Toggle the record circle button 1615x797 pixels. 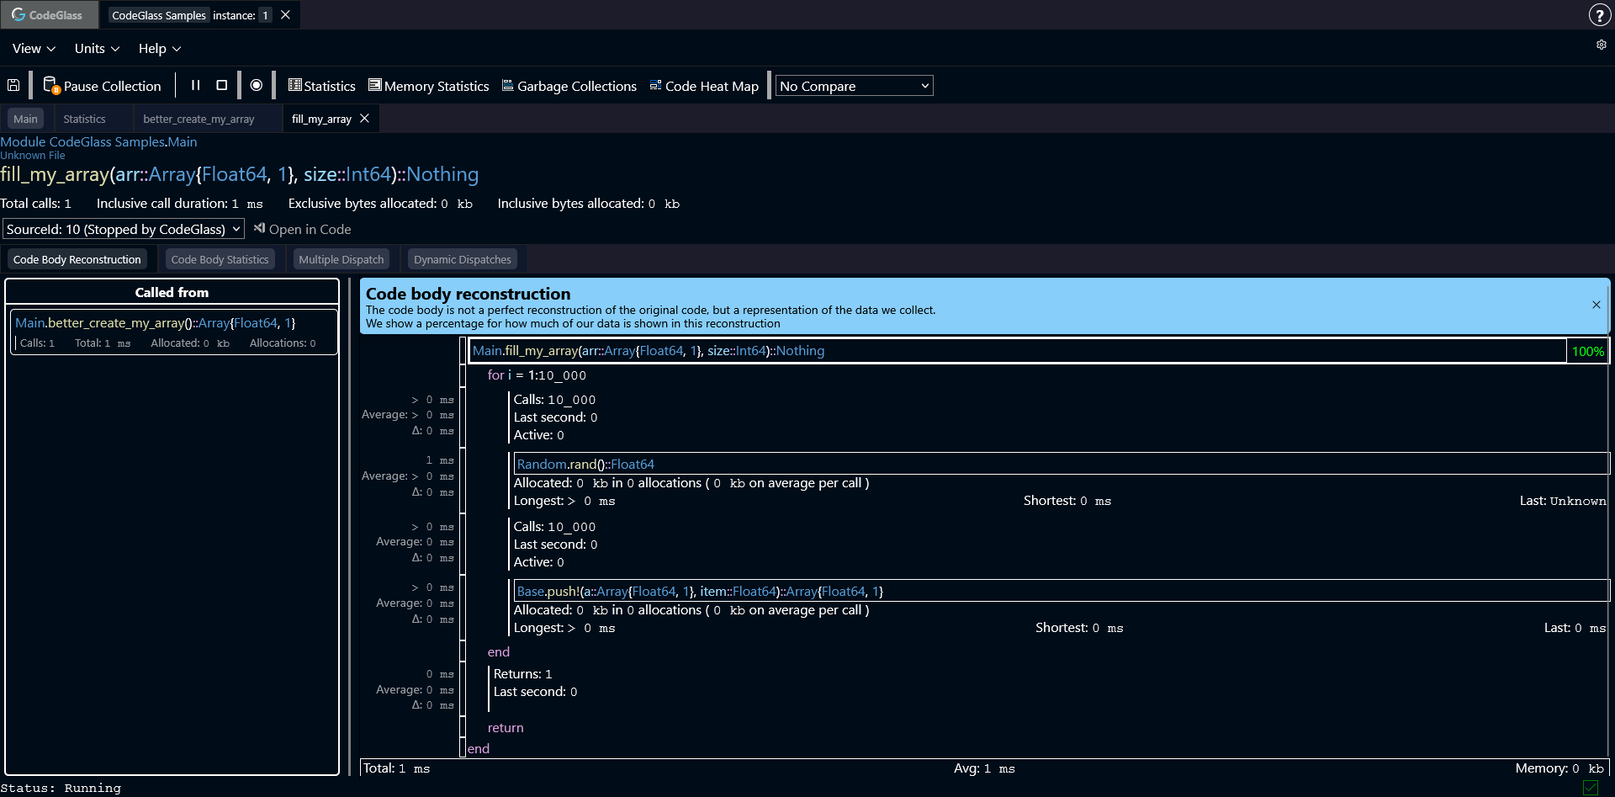coord(257,85)
